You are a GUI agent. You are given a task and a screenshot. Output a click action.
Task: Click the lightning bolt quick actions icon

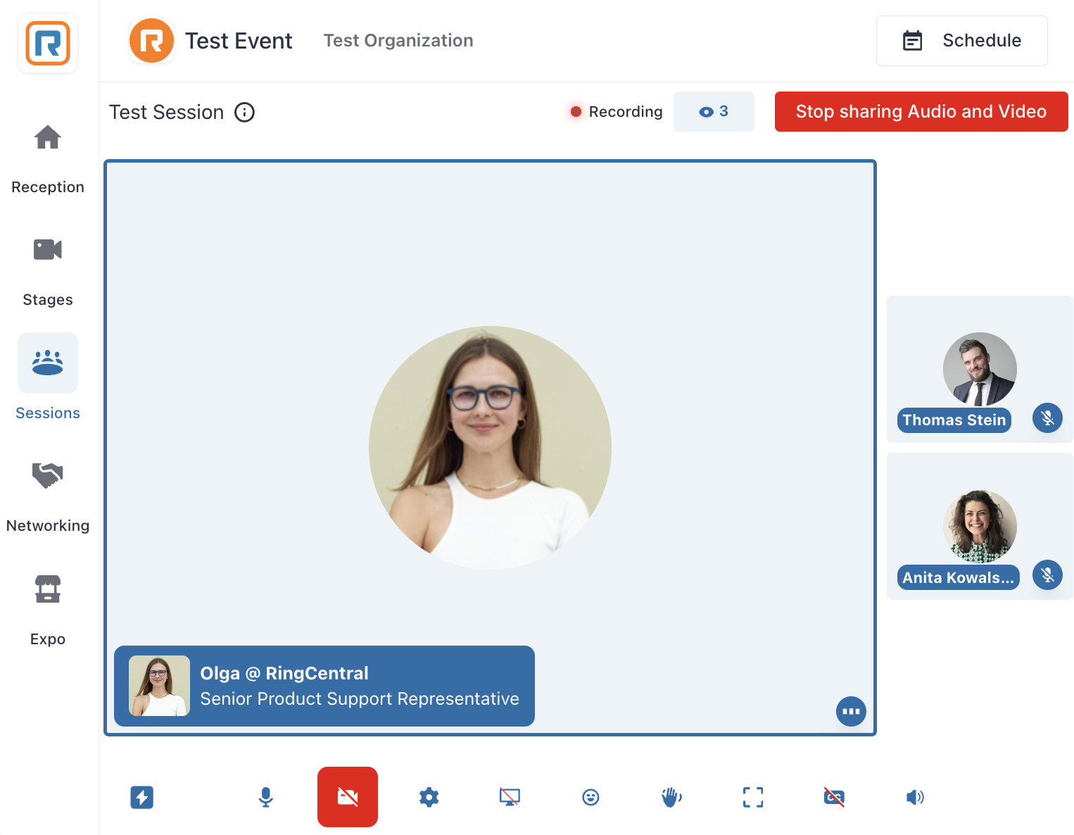142,797
